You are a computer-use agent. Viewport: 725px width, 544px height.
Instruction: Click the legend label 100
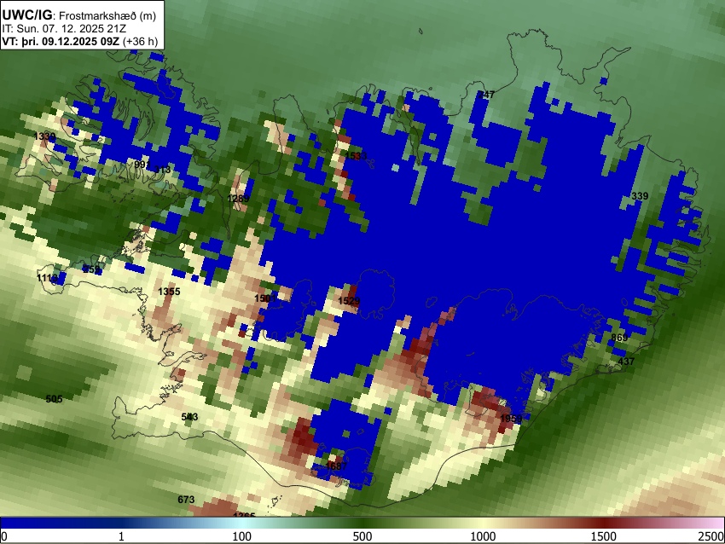point(241,536)
